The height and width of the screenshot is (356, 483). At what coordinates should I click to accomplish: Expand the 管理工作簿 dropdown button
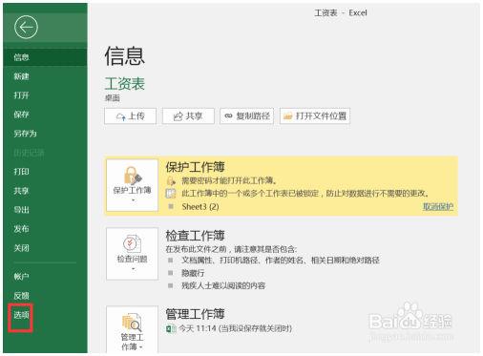[132, 329]
